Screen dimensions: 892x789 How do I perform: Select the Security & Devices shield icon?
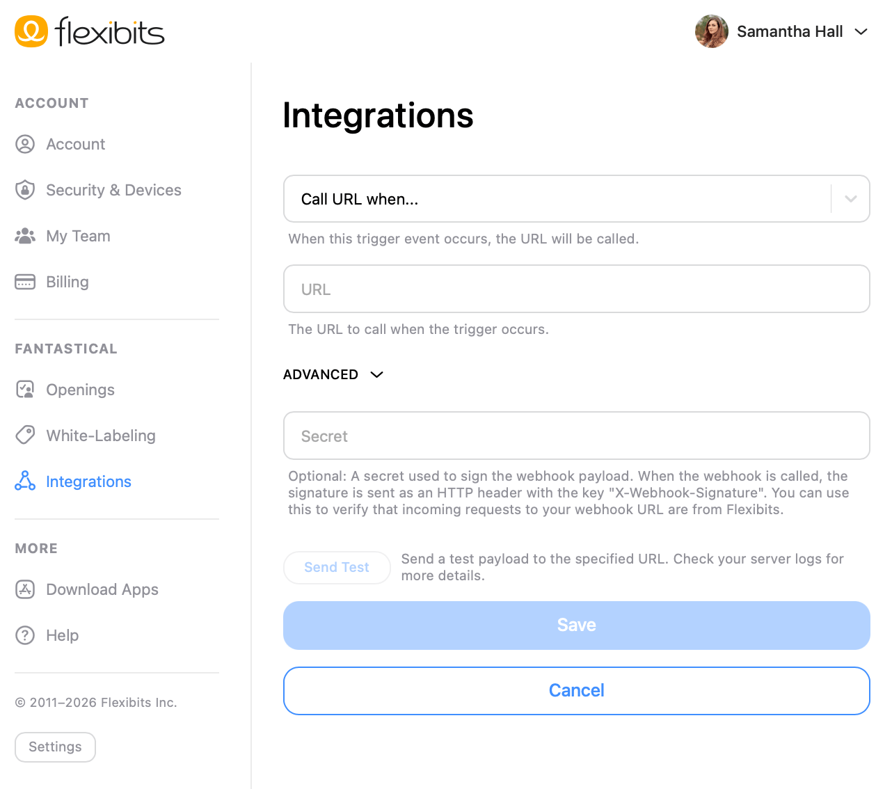(25, 190)
